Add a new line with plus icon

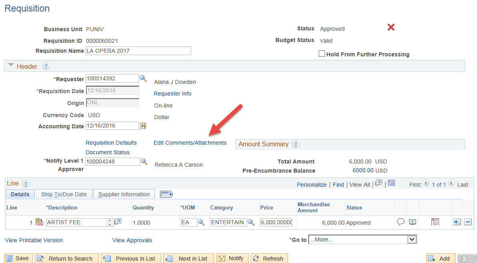click(457, 222)
